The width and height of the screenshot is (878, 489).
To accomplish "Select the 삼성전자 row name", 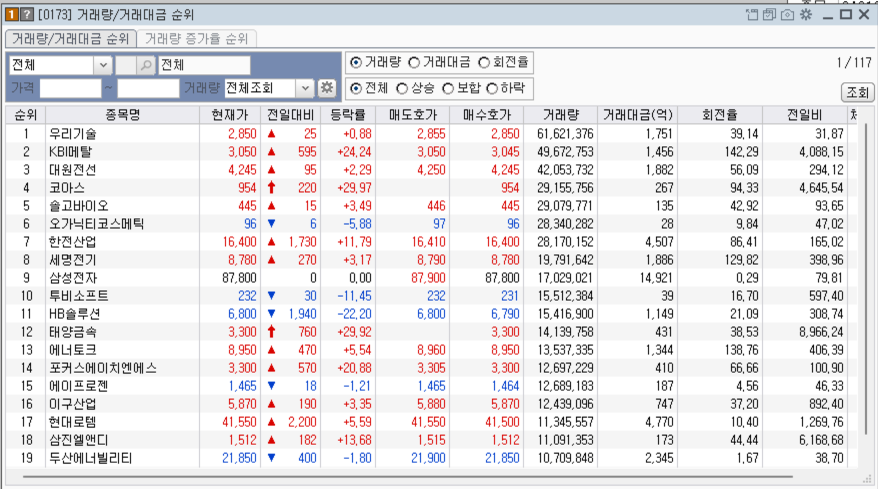I will coord(73,278).
